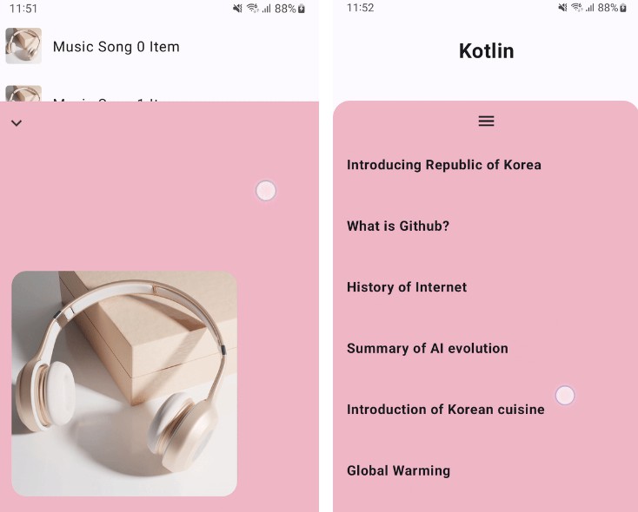Open the hamburger menu handle icon
The image size is (638, 512).
click(x=486, y=121)
